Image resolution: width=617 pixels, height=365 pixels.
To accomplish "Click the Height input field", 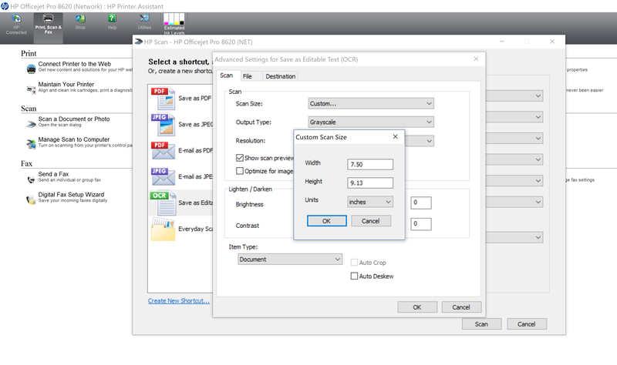I will (x=370, y=183).
